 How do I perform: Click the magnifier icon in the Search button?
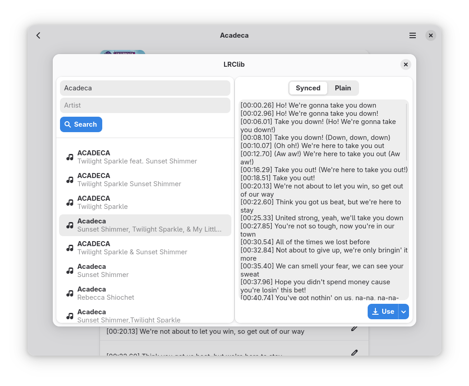(x=68, y=124)
